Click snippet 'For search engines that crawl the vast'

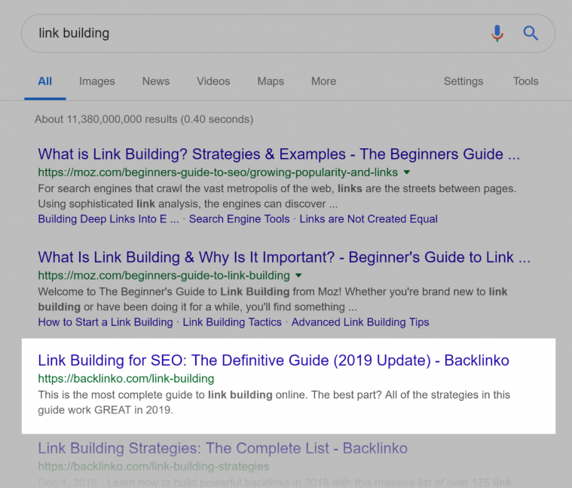[x=277, y=196]
